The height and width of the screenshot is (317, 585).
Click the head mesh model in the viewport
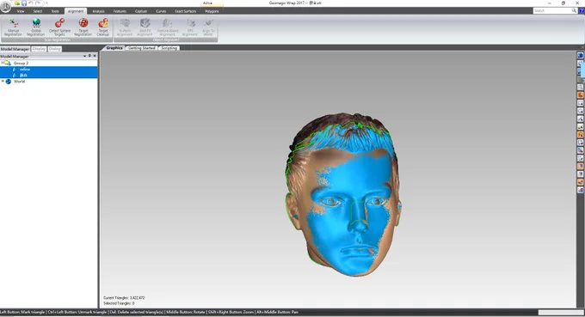343,196
